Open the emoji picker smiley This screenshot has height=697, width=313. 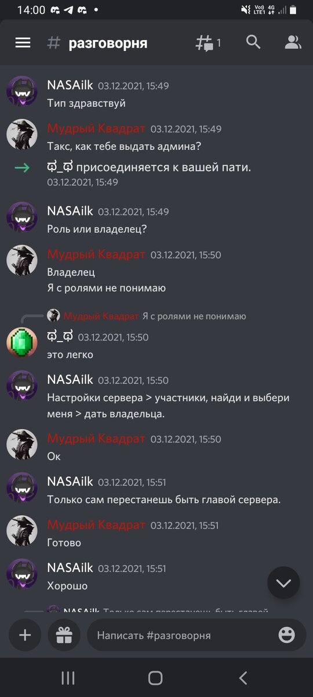[x=286, y=635]
